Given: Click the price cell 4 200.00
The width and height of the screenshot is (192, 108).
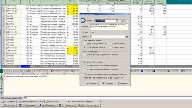Looking at the screenshot, I should coord(73,24).
